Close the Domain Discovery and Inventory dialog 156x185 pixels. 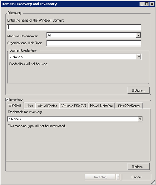[152, 4]
